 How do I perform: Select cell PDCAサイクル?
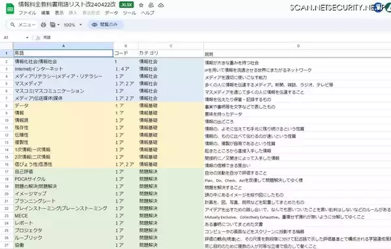(63, 179)
